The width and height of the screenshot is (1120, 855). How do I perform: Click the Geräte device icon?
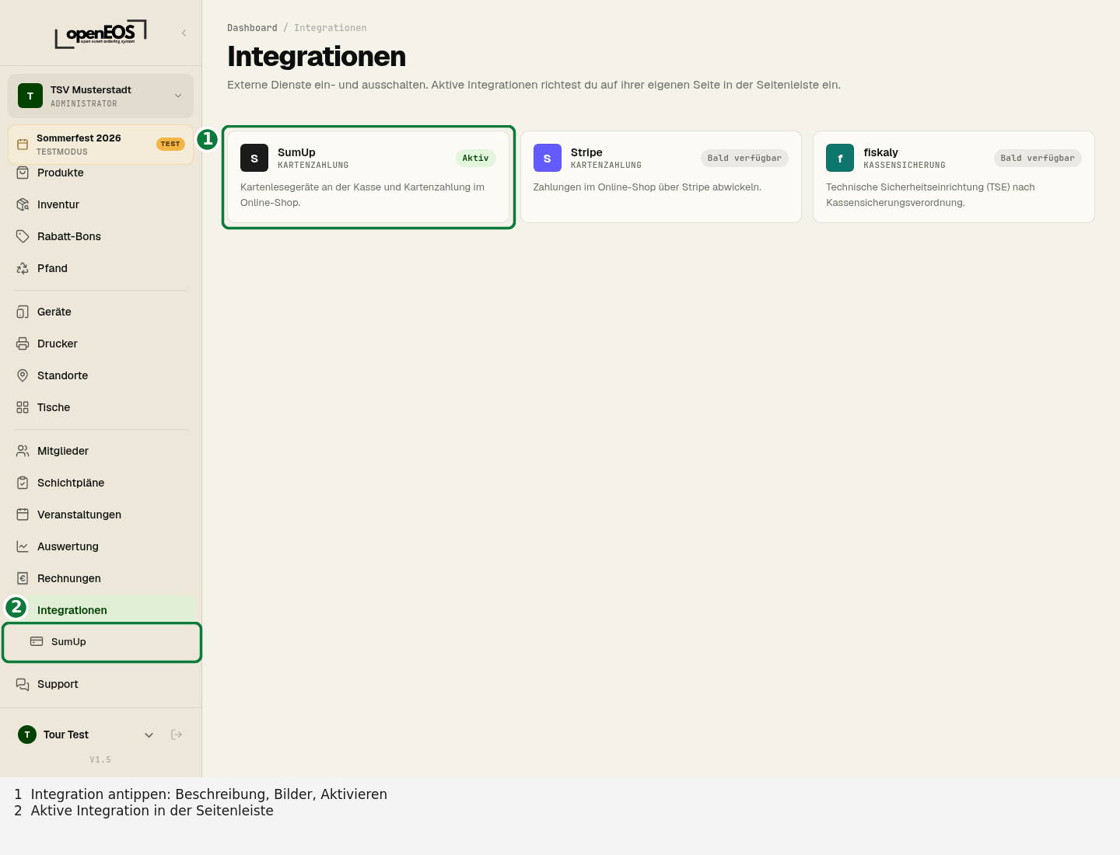point(23,312)
